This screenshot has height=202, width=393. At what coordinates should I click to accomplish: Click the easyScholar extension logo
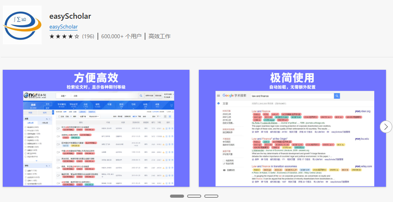(22, 25)
